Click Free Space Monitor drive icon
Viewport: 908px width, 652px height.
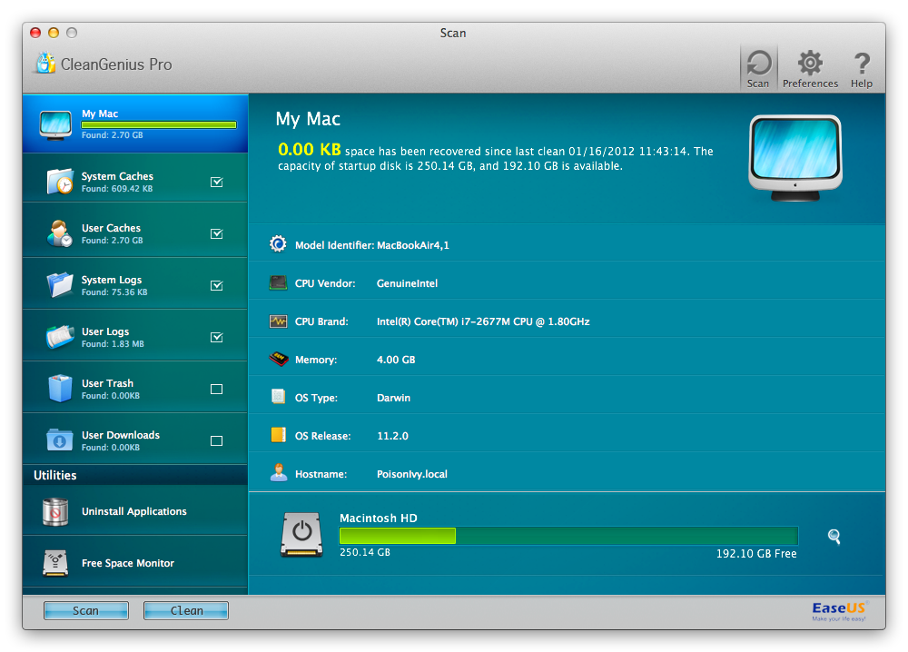pos(55,563)
